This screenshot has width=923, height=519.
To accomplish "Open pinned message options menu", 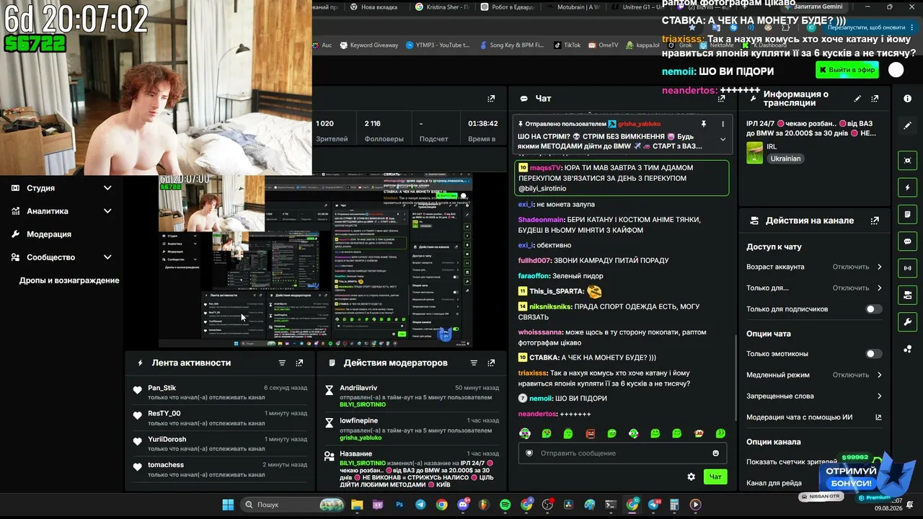I will coord(723,124).
